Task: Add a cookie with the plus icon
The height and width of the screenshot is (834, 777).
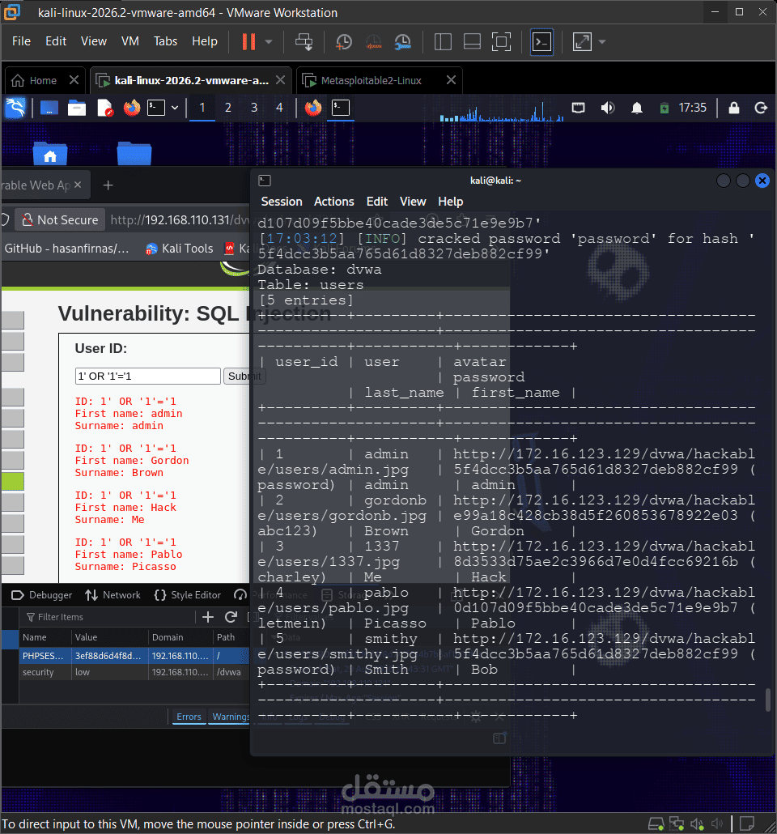Action: (208, 617)
